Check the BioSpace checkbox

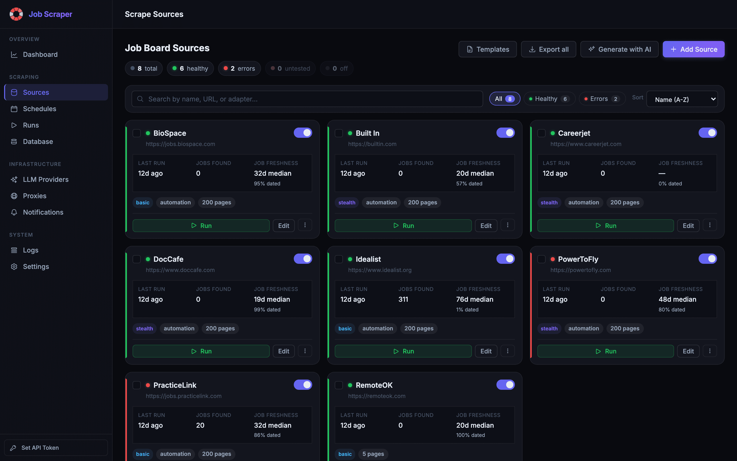point(137,133)
